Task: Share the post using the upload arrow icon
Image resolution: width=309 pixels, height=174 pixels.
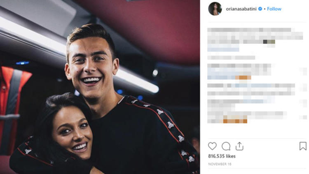Action: click(239, 146)
